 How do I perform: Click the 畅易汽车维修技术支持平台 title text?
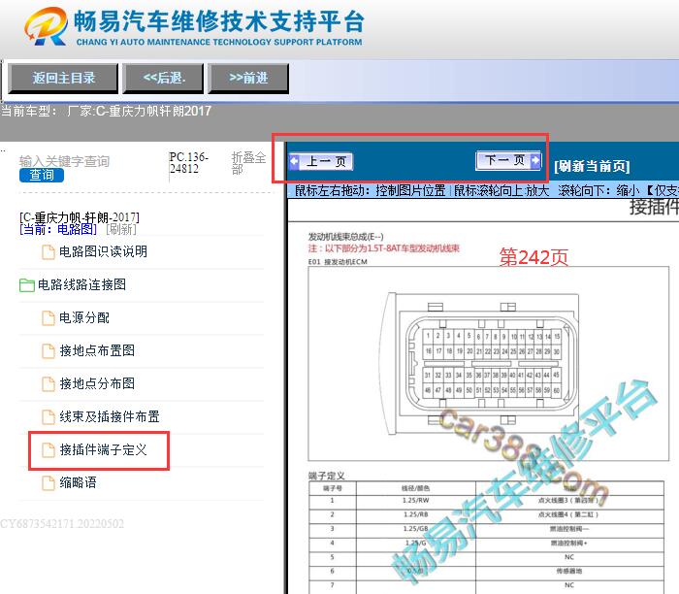218,20
